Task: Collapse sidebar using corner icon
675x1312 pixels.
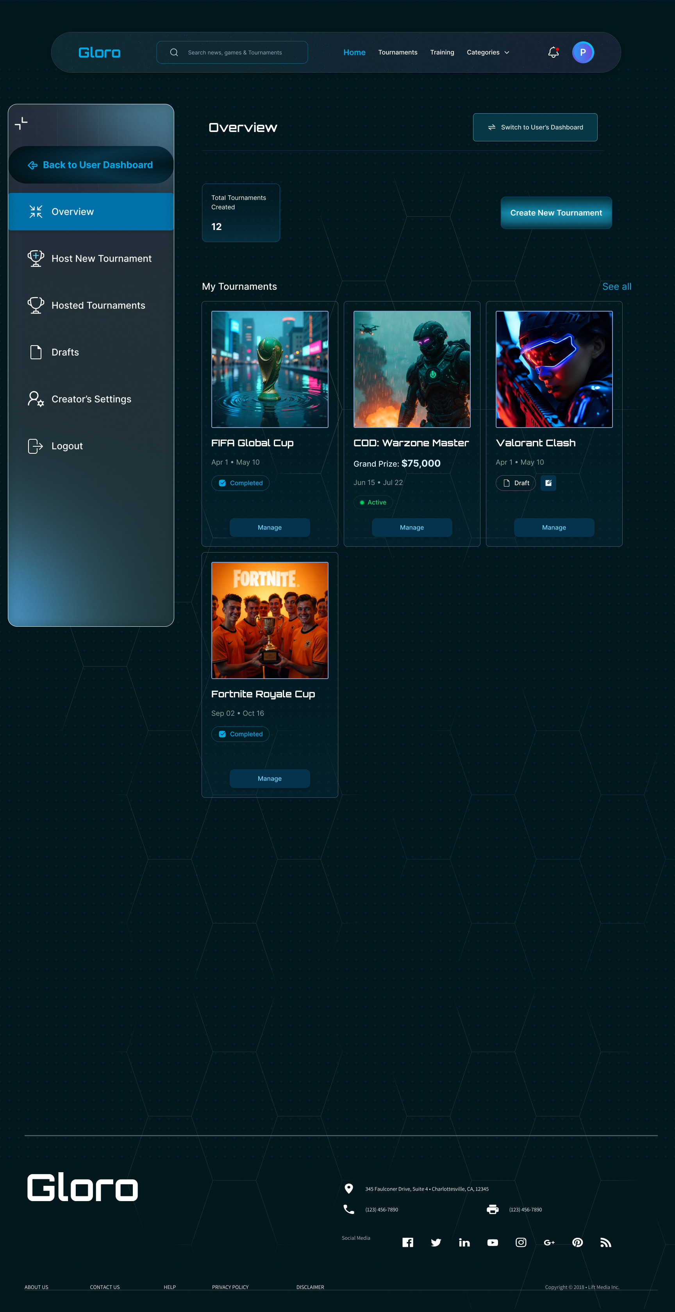Action: tap(21, 123)
